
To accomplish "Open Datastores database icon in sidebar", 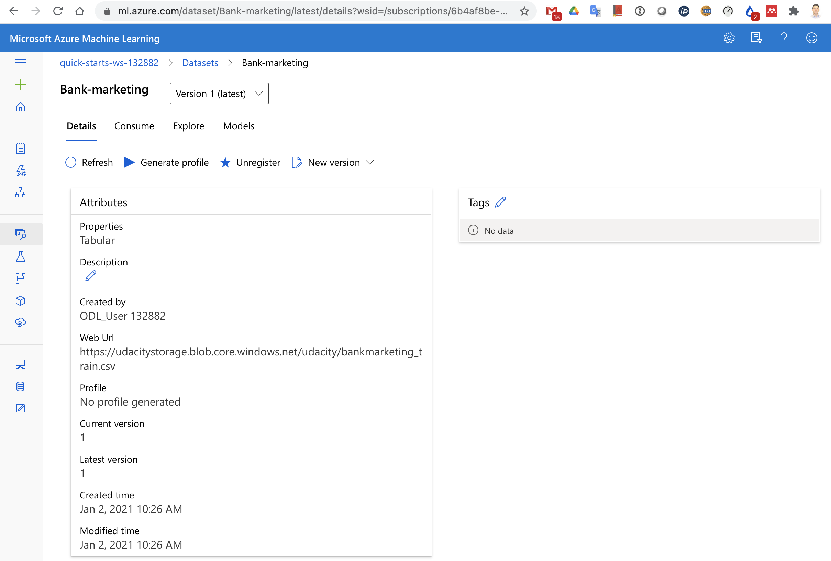I will click(20, 386).
